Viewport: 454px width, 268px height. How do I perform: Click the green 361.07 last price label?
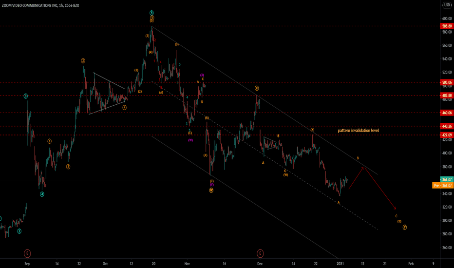tap(447, 179)
